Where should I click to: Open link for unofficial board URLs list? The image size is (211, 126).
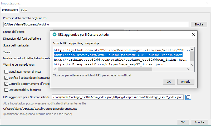(x=92, y=75)
